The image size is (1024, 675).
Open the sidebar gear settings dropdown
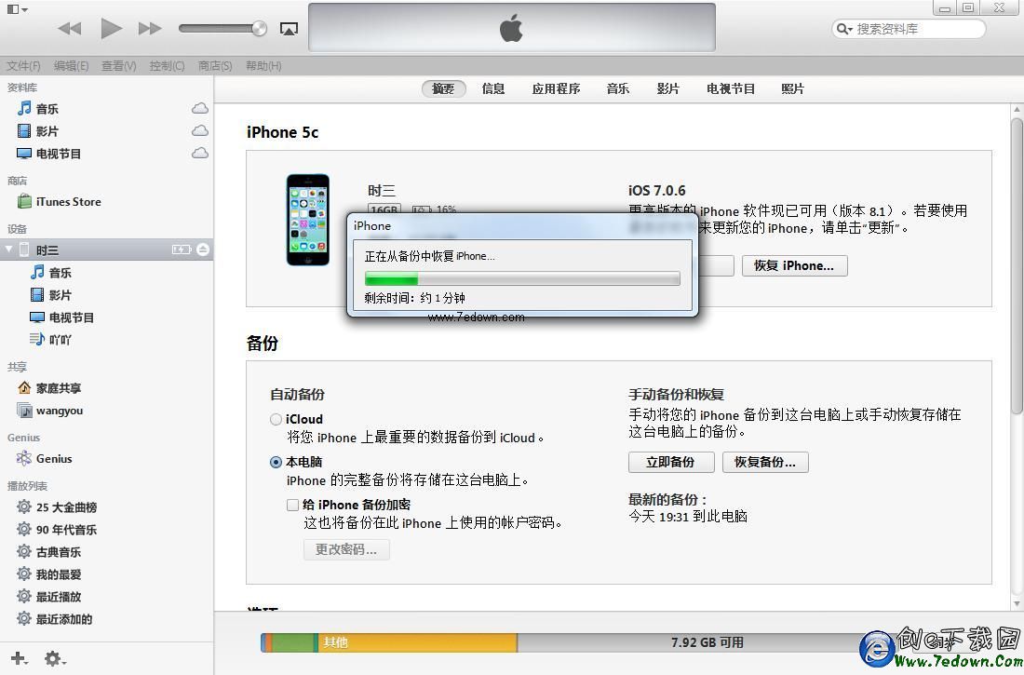(x=54, y=659)
